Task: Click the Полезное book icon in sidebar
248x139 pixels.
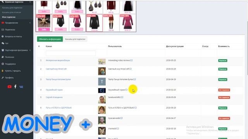Action: (3, 57)
